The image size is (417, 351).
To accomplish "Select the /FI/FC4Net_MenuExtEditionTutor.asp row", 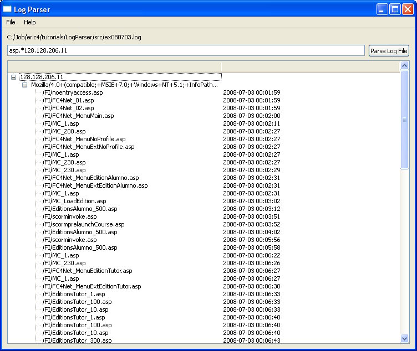I will [x=91, y=286].
